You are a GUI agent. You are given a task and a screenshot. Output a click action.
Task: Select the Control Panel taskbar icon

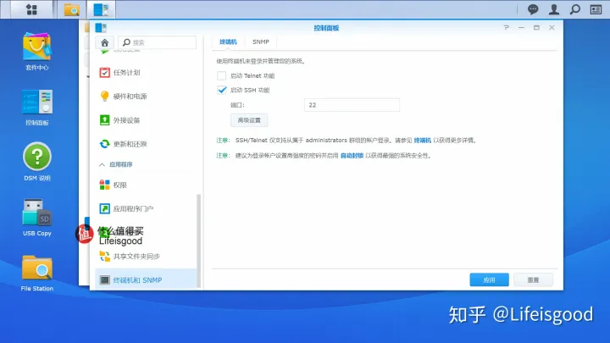pos(101,9)
